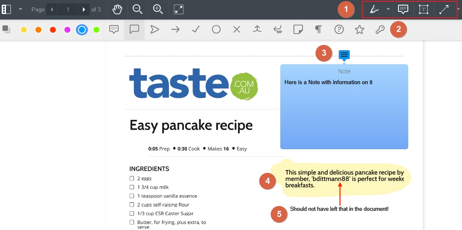This screenshot has height=230, width=462.
Task: Choose the magenta color swatch
Action: 67,30
